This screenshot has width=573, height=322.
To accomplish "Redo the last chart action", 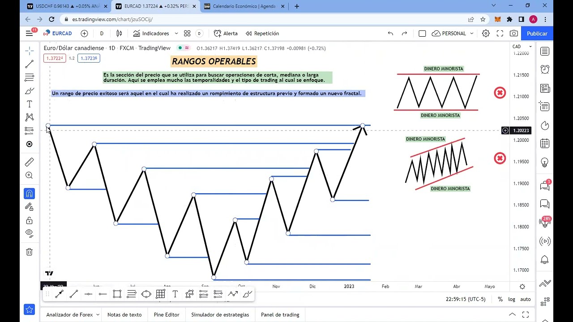I will pos(405,34).
